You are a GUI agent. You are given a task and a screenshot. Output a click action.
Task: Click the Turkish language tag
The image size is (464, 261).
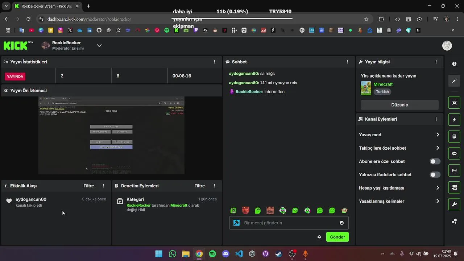(x=382, y=92)
